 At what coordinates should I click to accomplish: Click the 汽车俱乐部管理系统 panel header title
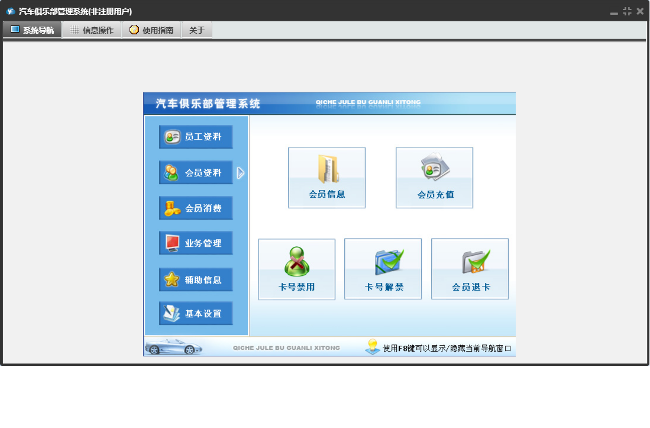point(208,103)
